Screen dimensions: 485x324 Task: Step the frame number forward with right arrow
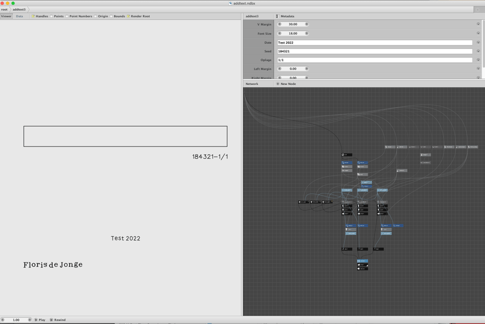click(x=30, y=320)
